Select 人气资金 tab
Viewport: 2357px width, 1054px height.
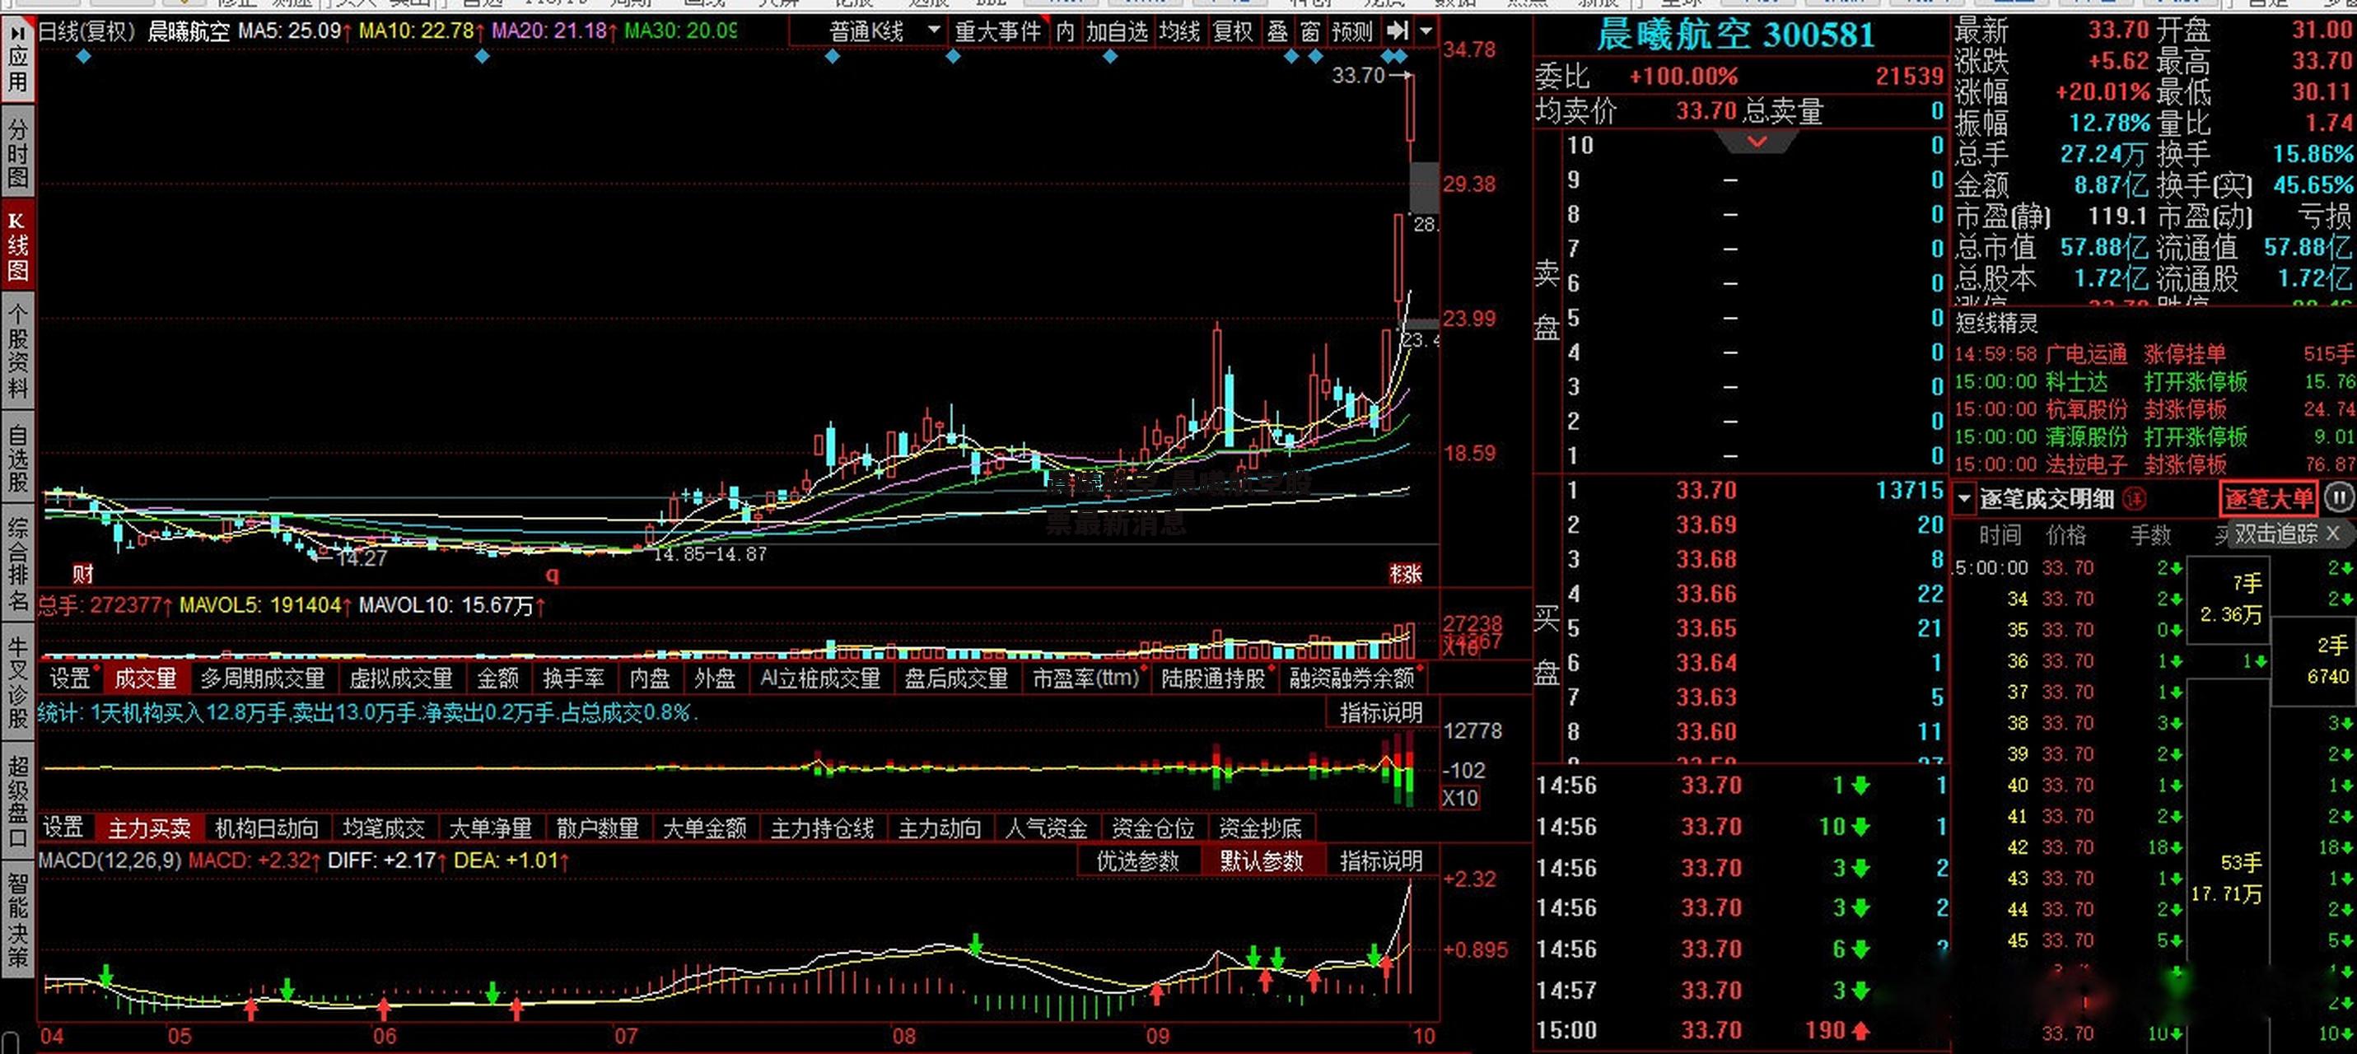[1046, 828]
